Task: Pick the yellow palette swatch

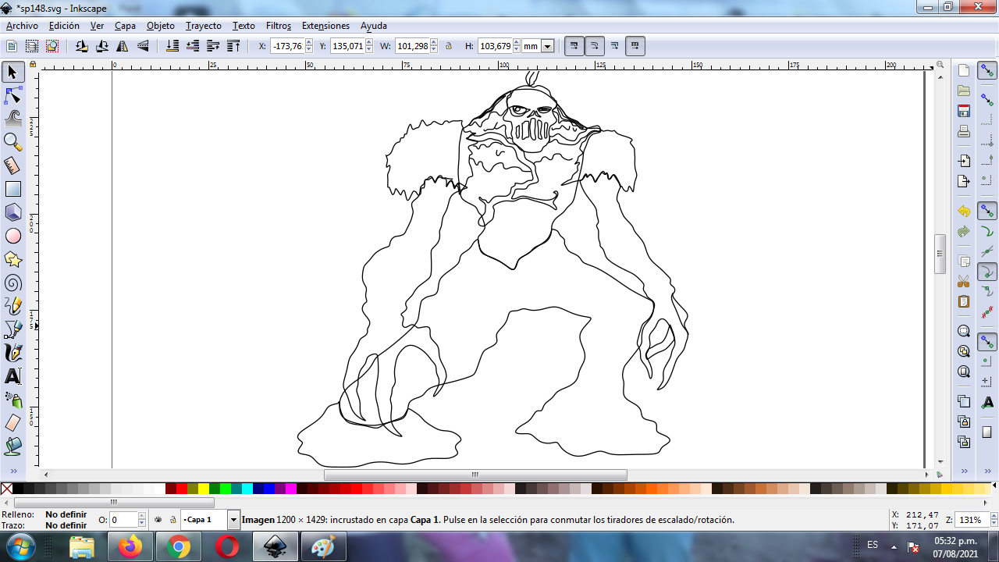Action: [204, 489]
